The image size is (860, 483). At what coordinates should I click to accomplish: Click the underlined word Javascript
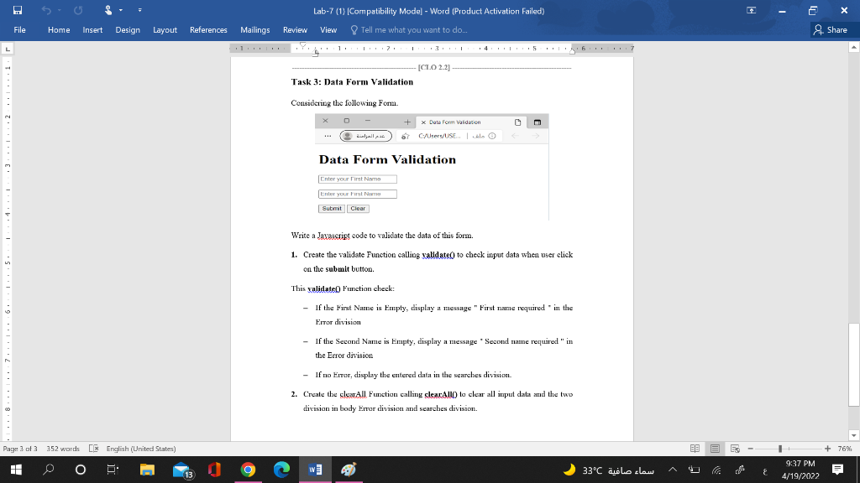click(x=333, y=236)
